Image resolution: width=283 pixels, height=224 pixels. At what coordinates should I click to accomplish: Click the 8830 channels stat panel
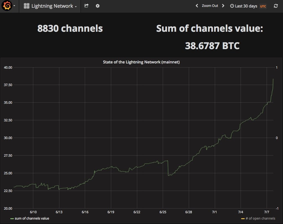[70, 28]
